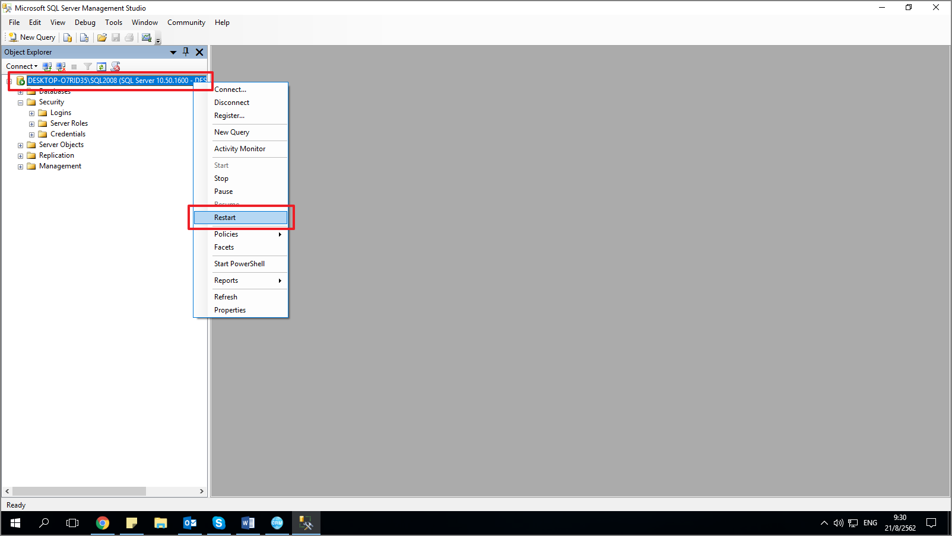Click the Database Engine Query icon

pyautogui.click(x=68, y=37)
